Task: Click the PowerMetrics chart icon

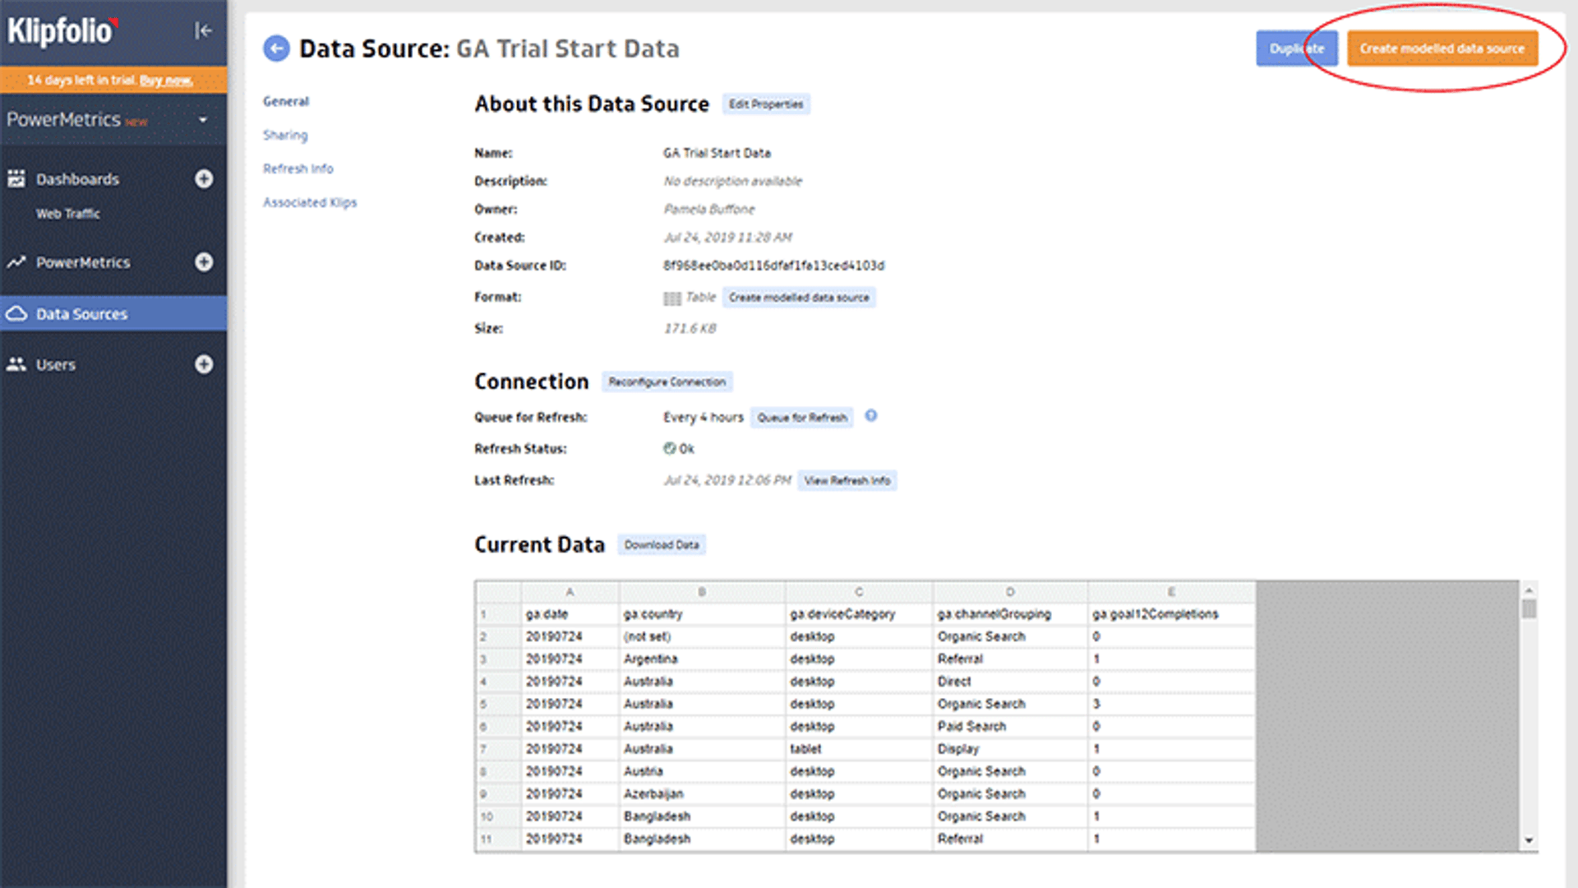Action: pos(15,262)
